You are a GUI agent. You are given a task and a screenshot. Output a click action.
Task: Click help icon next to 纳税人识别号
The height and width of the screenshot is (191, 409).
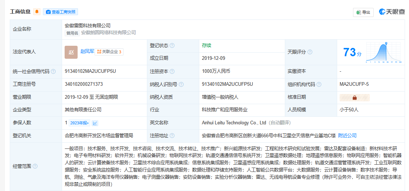[181, 84]
